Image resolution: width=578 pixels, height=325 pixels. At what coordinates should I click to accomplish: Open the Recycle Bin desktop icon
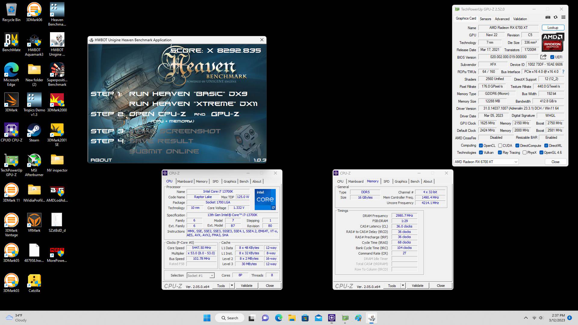(x=11, y=12)
